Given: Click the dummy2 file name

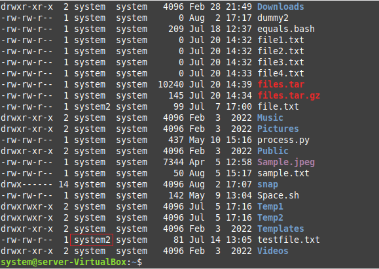Looking at the screenshot, I should pos(273,18).
